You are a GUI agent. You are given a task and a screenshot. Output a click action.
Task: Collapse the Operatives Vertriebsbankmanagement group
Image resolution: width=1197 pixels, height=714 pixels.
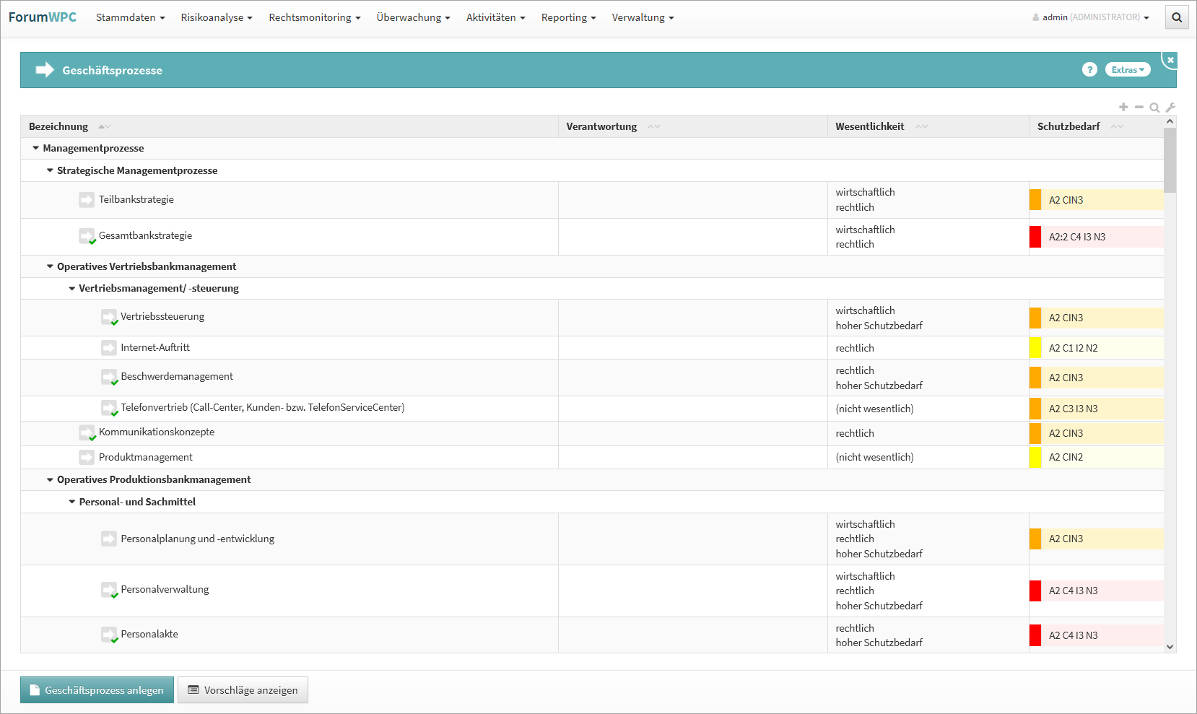50,266
